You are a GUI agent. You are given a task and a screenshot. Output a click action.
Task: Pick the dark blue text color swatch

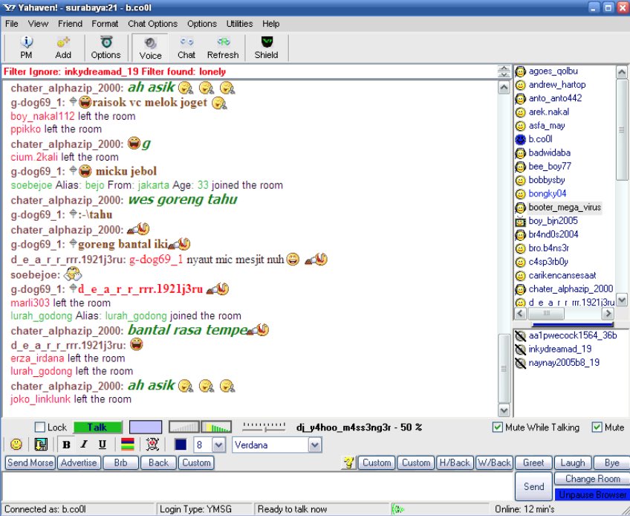[181, 445]
